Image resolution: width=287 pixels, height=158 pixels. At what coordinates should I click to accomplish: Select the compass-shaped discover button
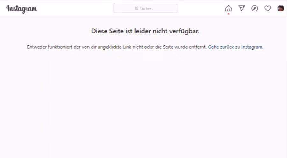pos(254,8)
